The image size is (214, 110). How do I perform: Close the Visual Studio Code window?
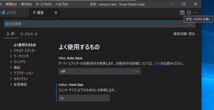195,4
